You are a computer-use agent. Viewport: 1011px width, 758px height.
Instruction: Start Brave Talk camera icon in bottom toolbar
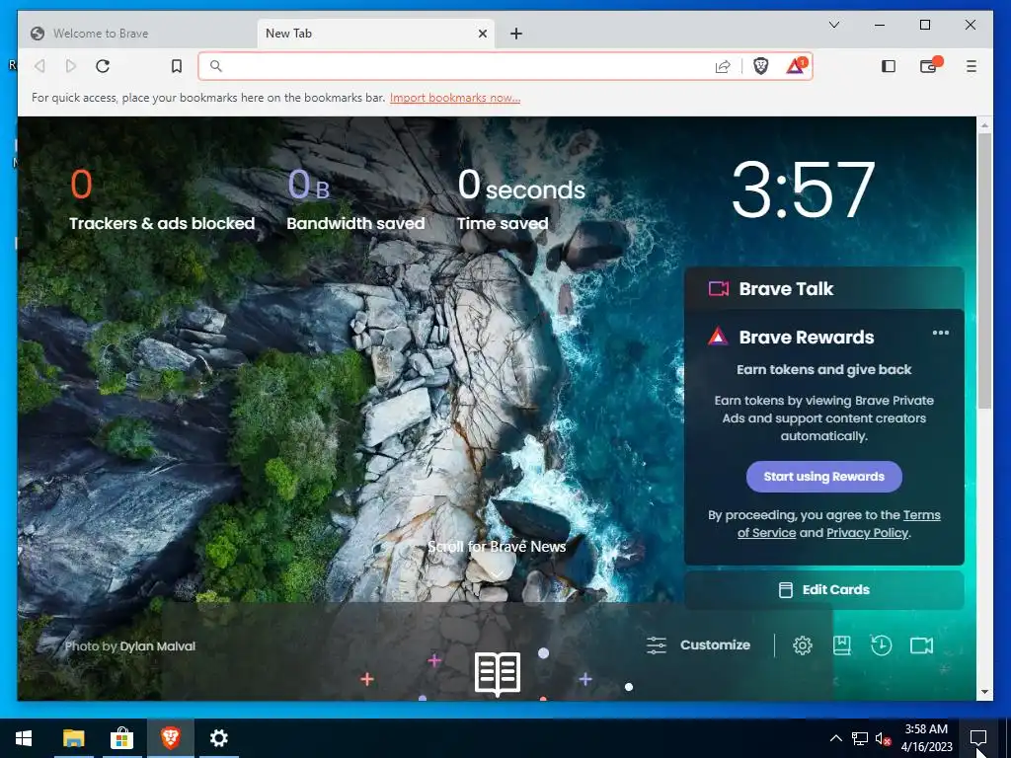[921, 645]
